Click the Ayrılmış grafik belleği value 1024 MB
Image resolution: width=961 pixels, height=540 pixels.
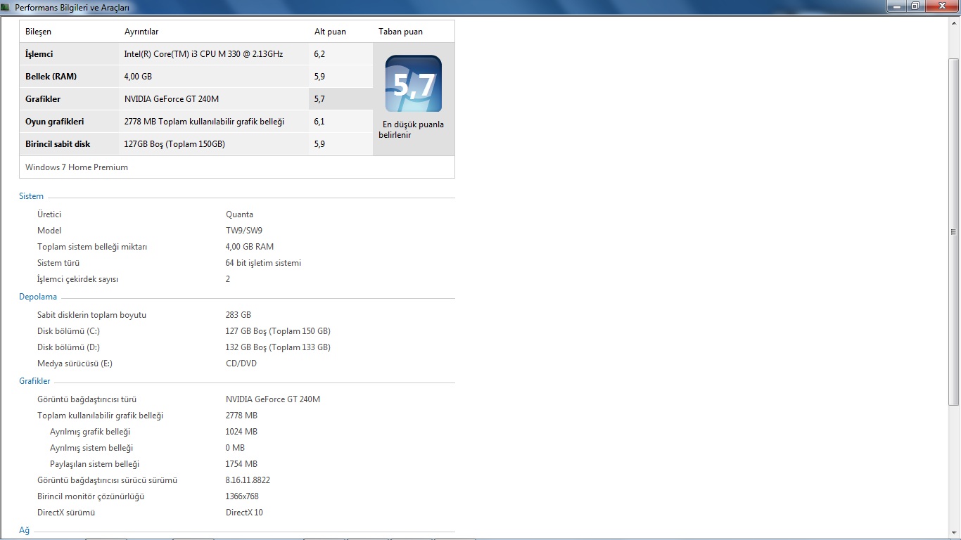click(x=241, y=432)
